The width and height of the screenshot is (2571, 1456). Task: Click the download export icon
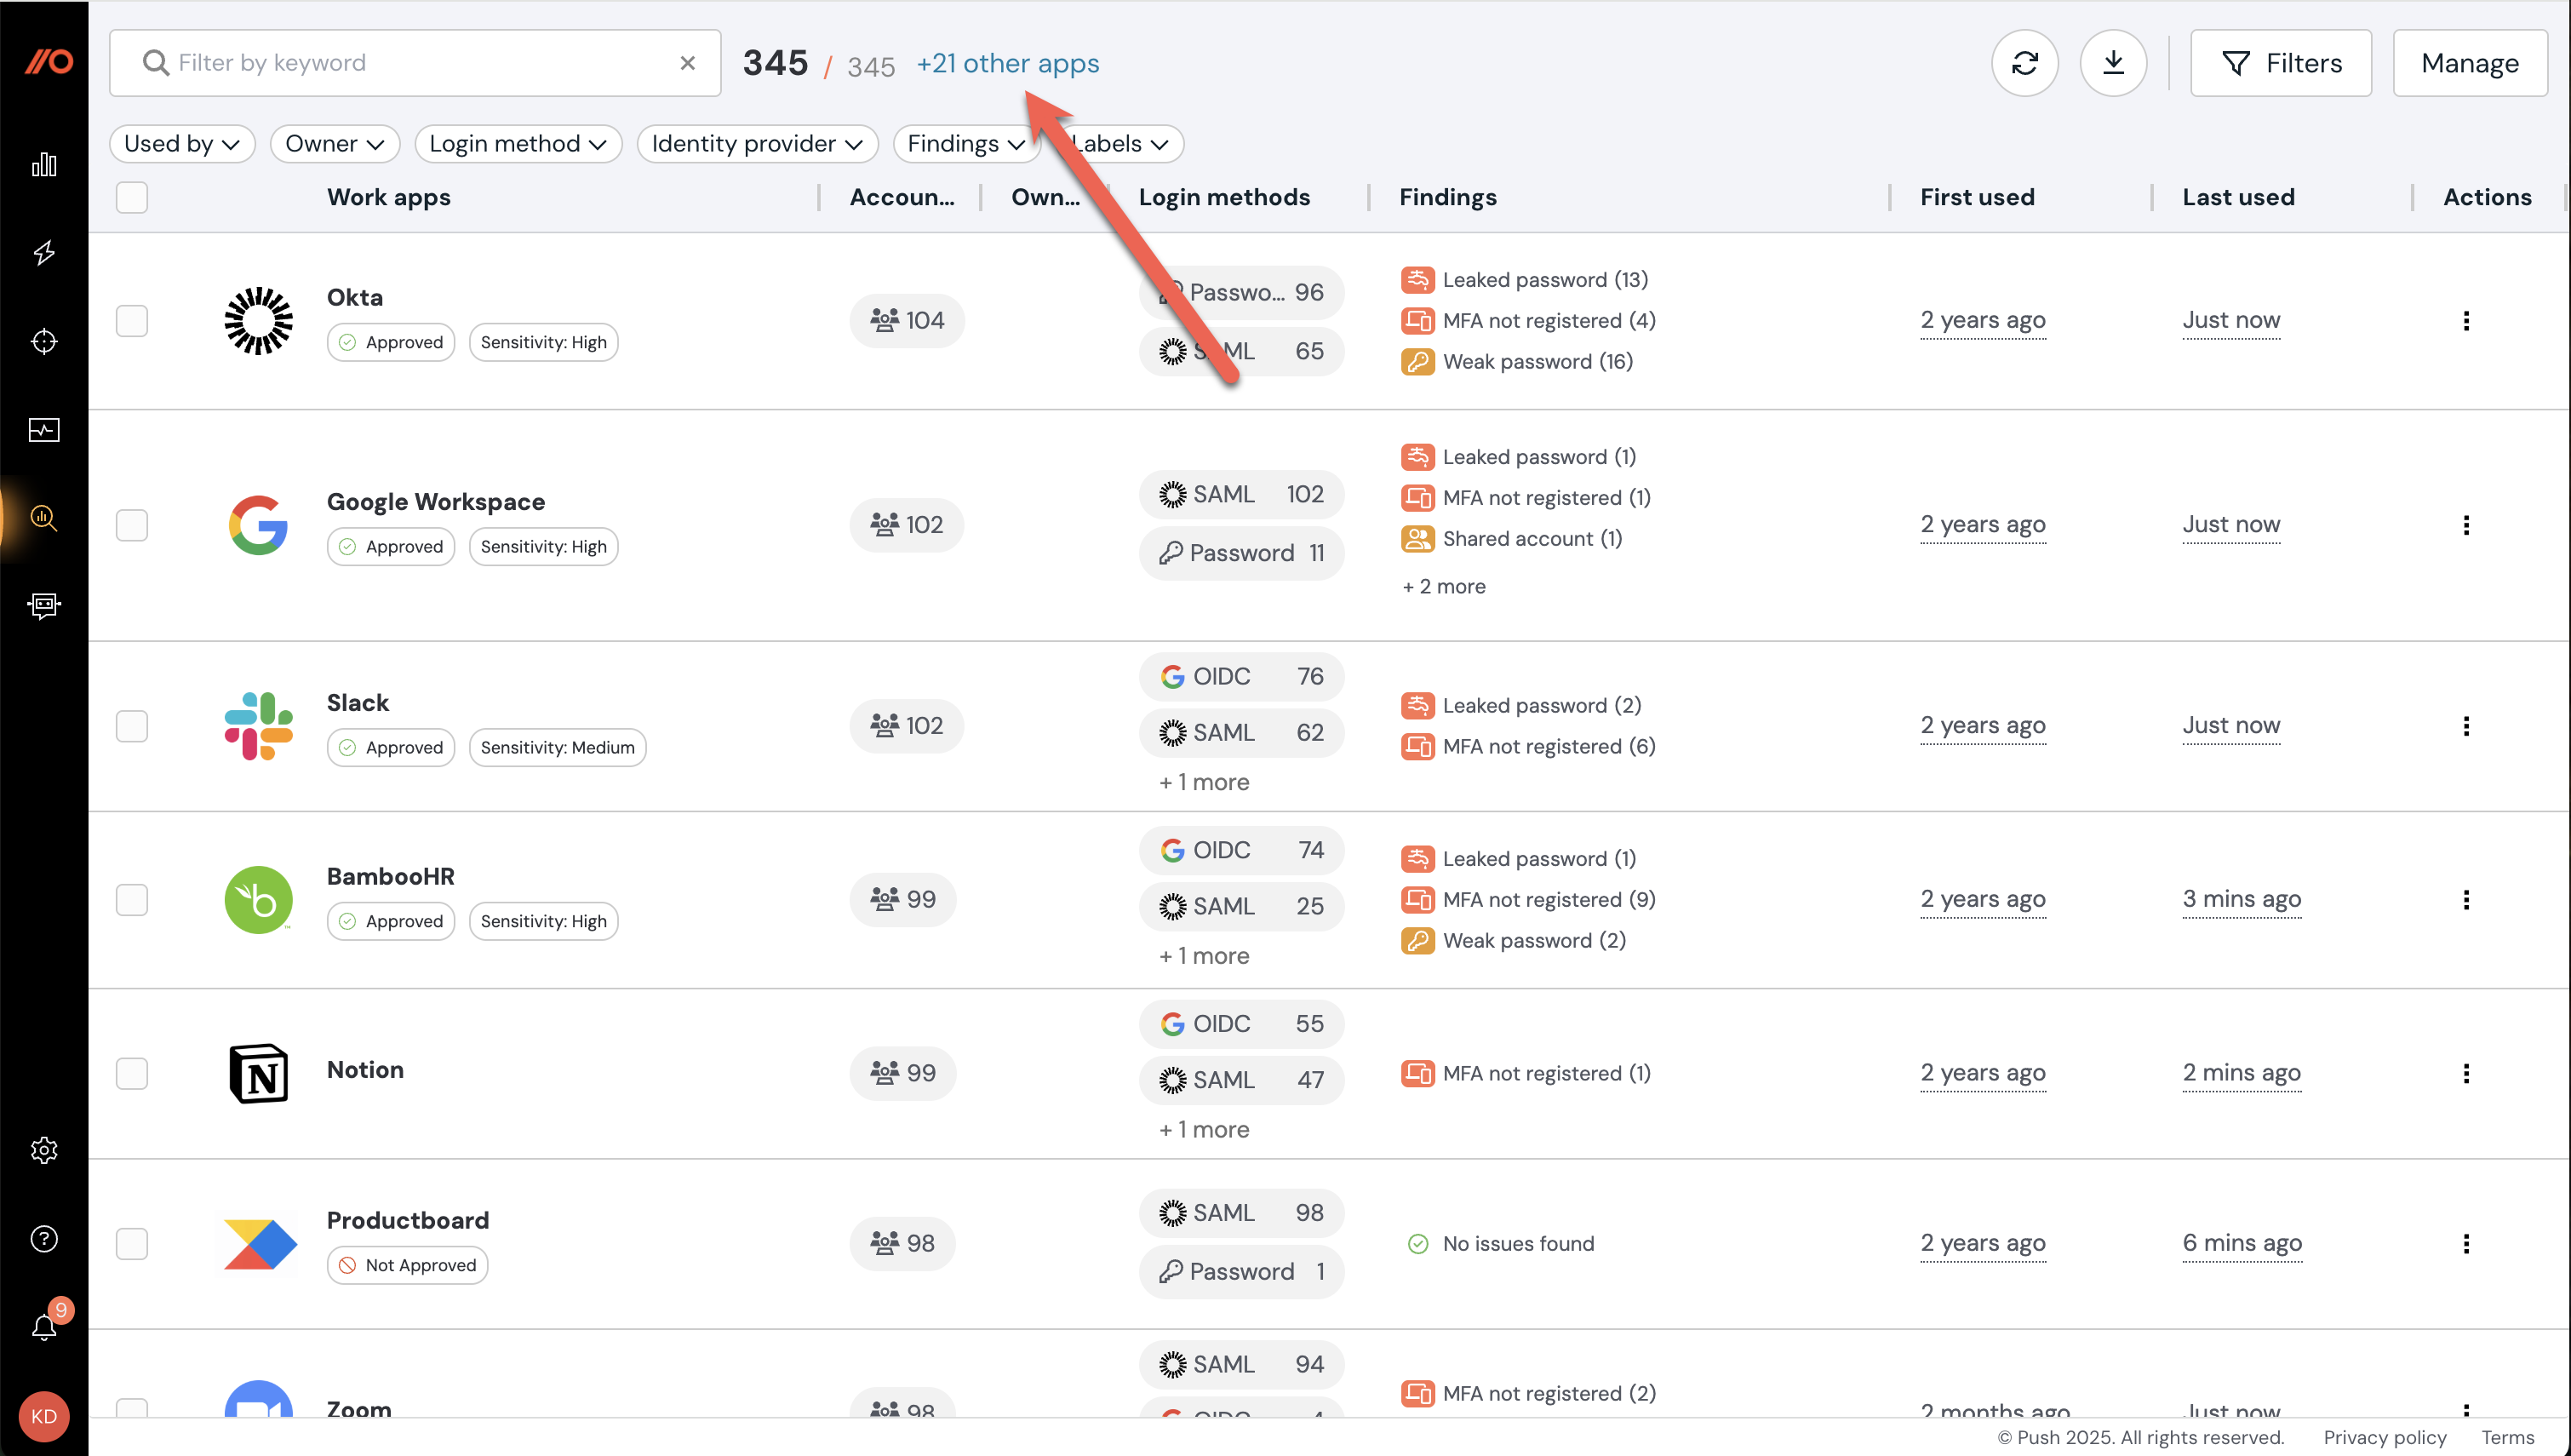(2113, 63)
